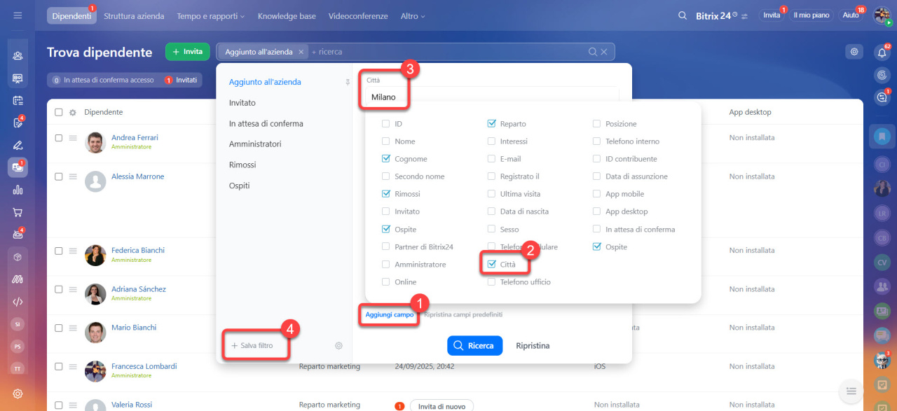Open the online store cart icon in sidebar

tap(18, 212)
